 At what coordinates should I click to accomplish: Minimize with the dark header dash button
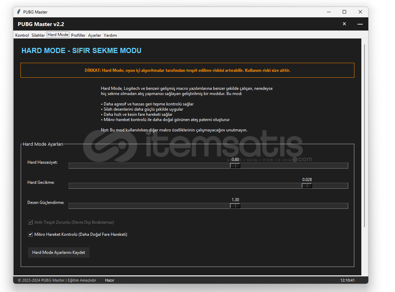coord(360,24)
